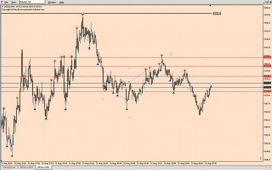272x170 pixels.
Task: Click the blue up arrow under the lowest candle
Action: point(12,157)
